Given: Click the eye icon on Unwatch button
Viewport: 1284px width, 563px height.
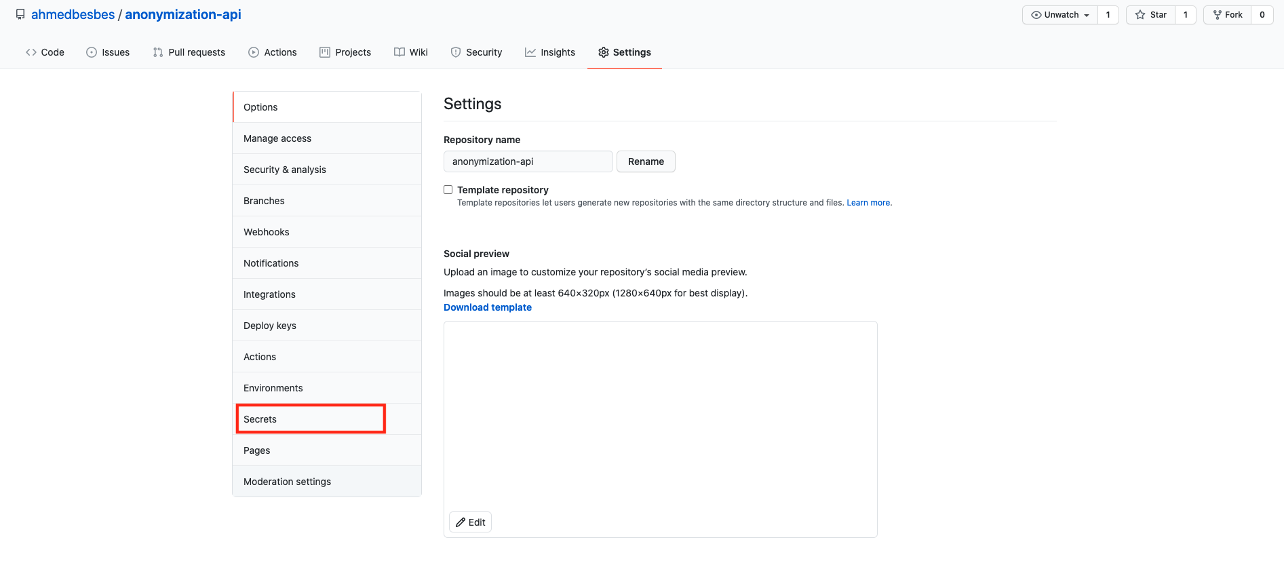Looking at the screenshot, I should click(1036, 15).
